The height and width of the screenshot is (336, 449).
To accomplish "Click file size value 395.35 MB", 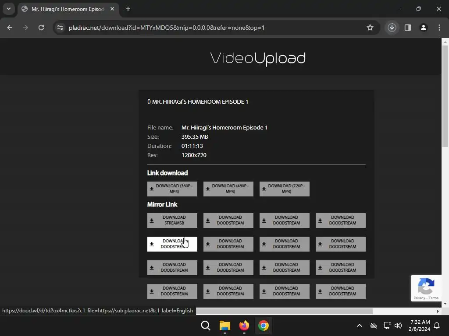I will click(195, 137).
